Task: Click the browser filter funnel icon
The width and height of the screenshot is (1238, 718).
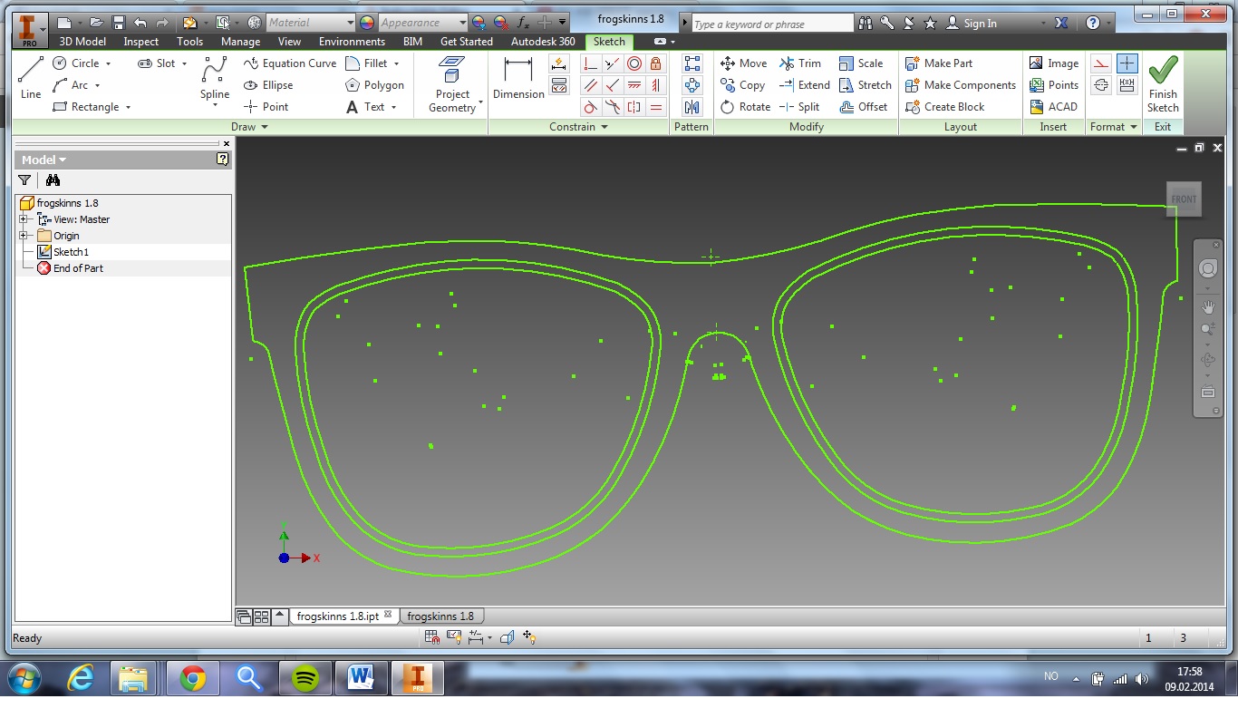Action: point(25,180)
